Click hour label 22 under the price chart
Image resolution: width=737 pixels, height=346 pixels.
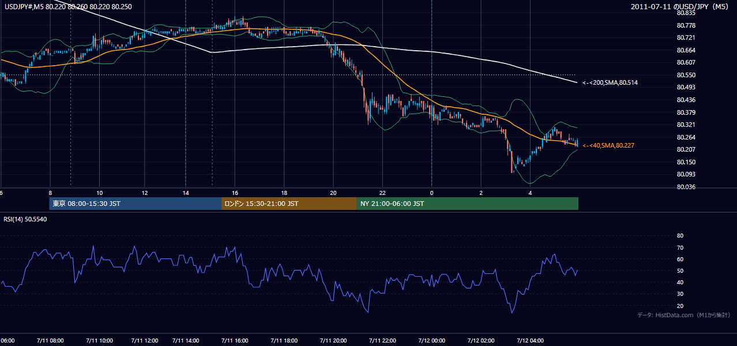(x=382, y=193)
